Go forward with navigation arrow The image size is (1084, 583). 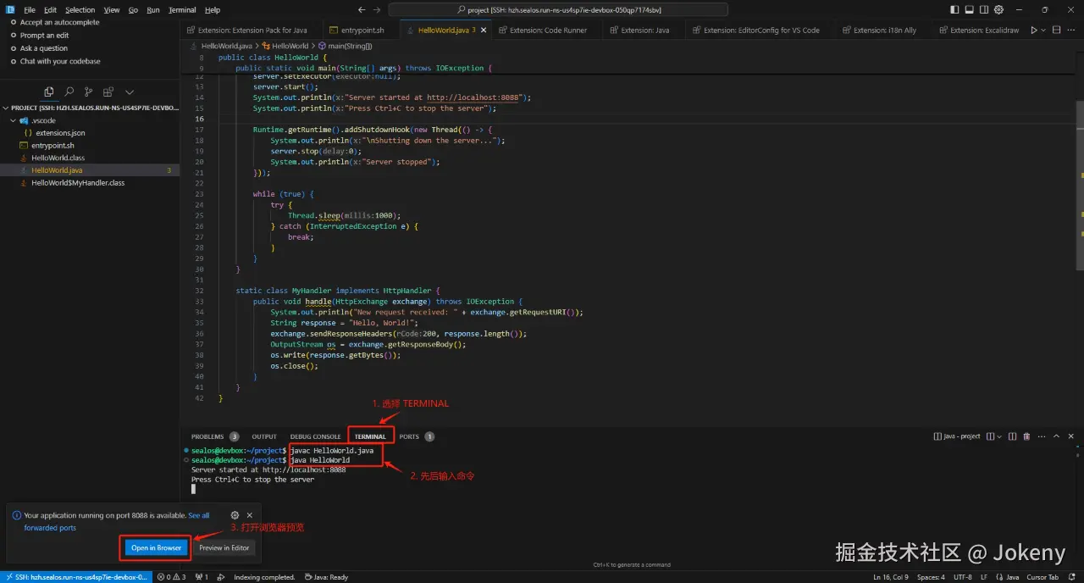tap(377, 9)
